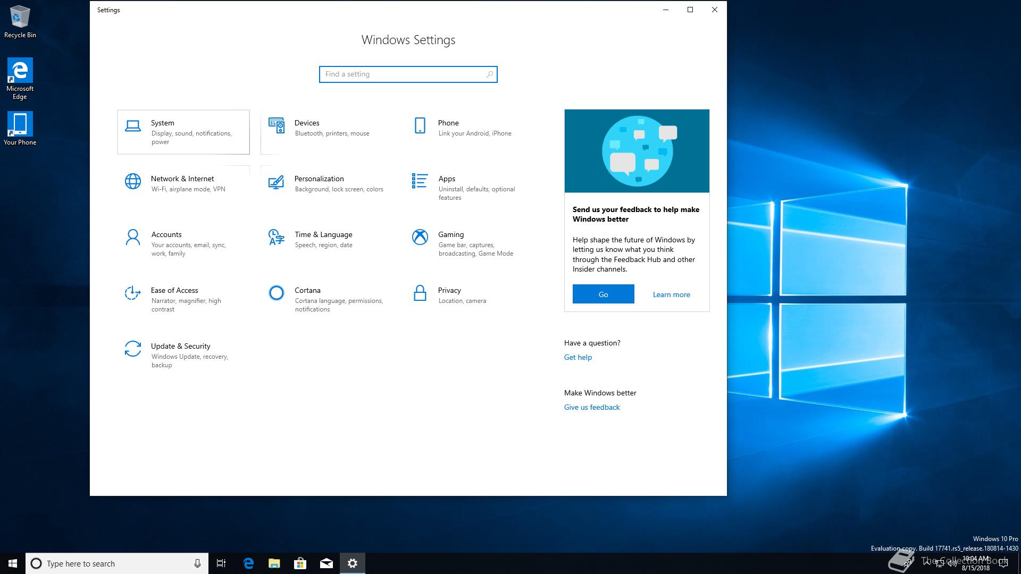Open File Explorer from the taskbar
The width and height of the screenshot is (1021, 574).
click(274, 563)
